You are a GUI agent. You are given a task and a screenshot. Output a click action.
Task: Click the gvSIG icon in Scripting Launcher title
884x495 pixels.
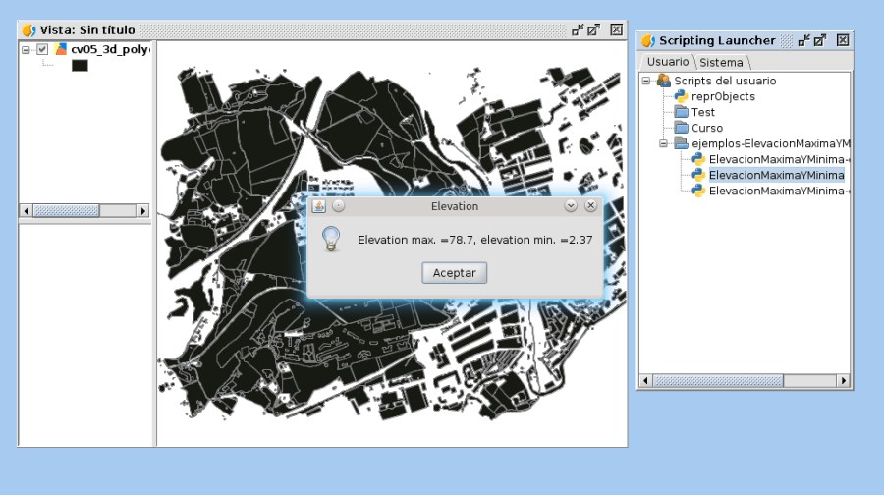(x=647, y=40)
